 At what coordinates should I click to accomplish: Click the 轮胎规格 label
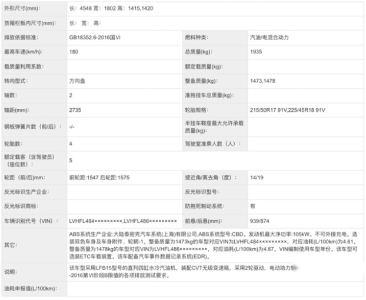[197, 110]
